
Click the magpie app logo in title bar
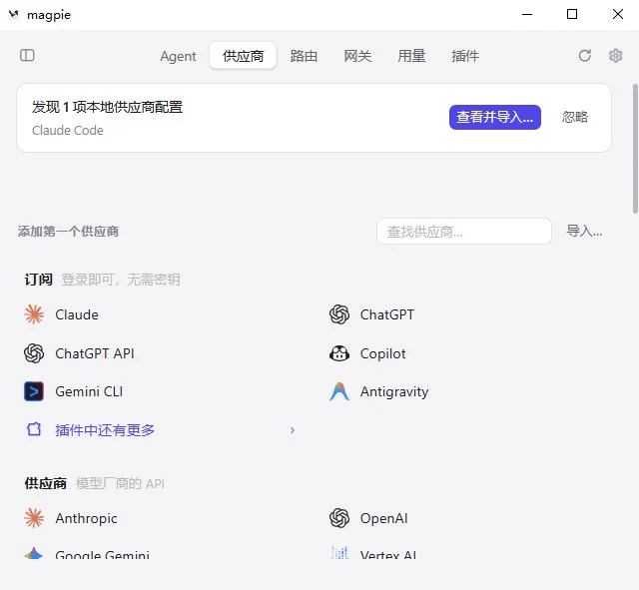click(x=14, y=15)
